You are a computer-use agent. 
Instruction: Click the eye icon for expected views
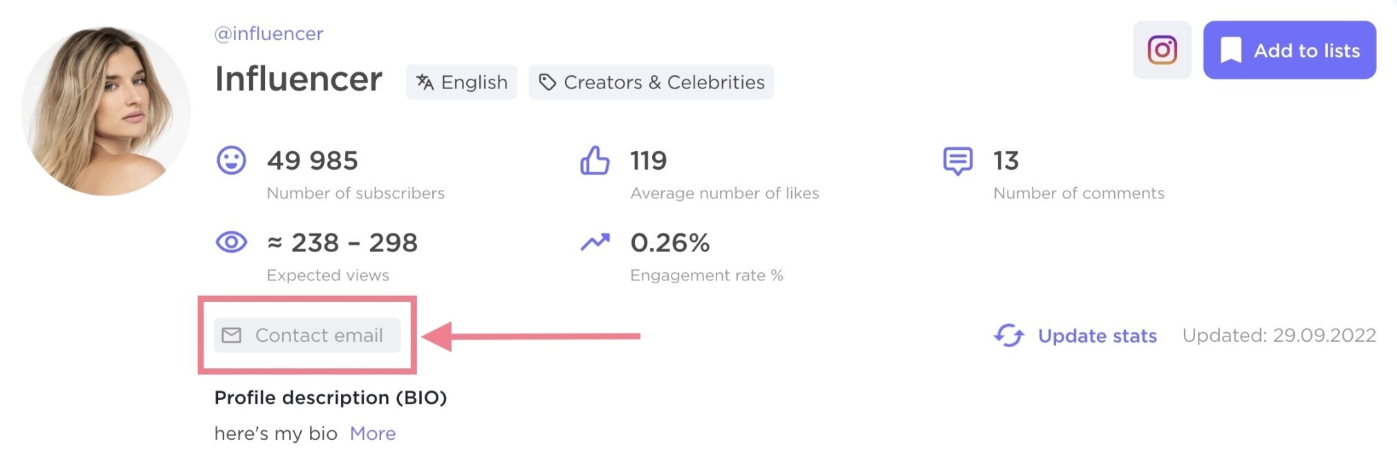pyautogui.click(x=231, y=242)
